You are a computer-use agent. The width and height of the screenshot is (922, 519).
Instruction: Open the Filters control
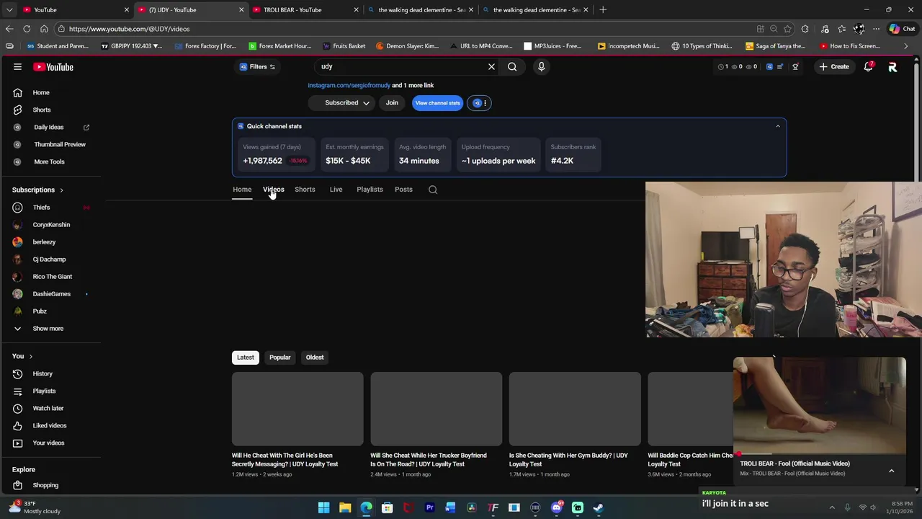(257, 66)
